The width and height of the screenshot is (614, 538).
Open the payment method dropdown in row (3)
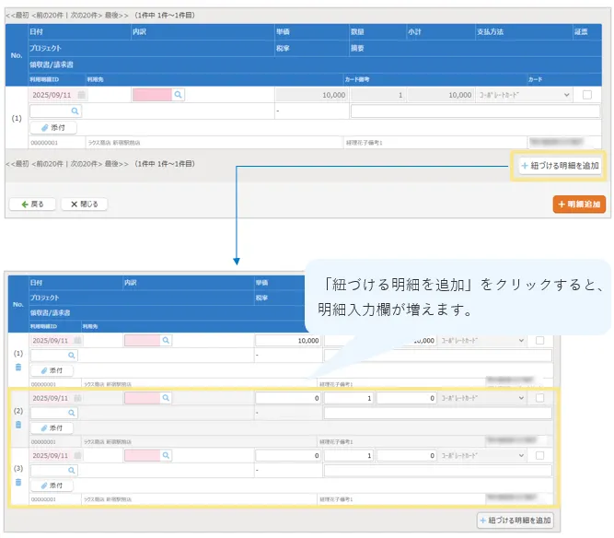tap(481, 455)
